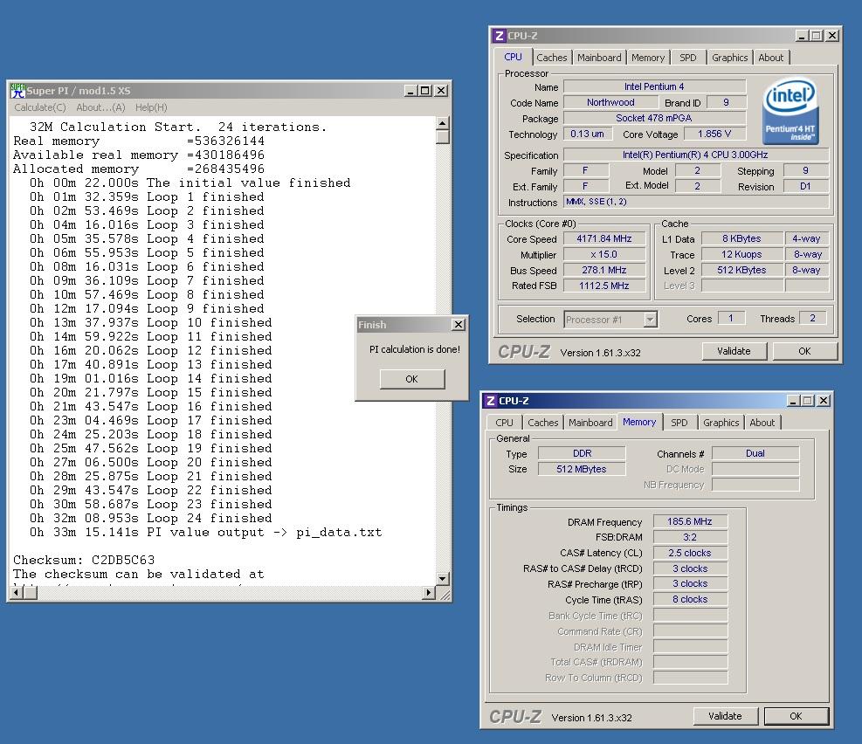Click the CPU-Z Z logo icon in top window title bar
Viewport: 862px width, 744px height.
[499, 36]
